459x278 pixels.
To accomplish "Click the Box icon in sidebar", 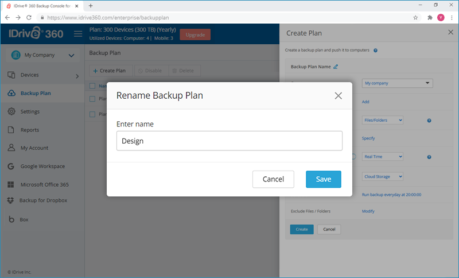I will (x=11, y=219).
